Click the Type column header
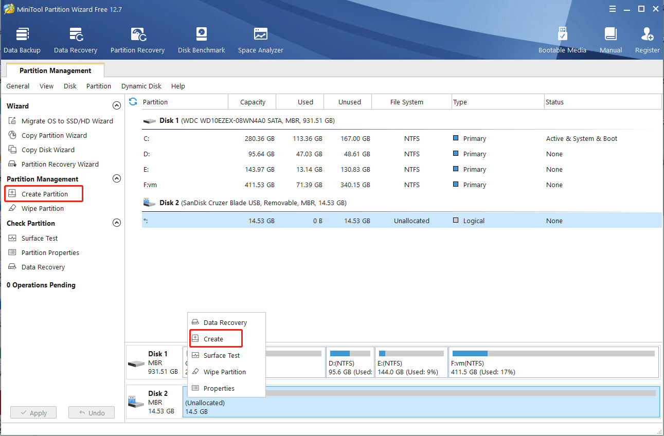This screenshot has height=436, width=664. click(497, 102)
